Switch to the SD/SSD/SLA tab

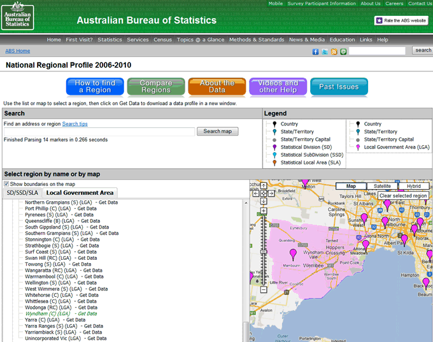click(22, 193)
